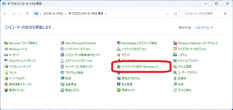Image resolution: width=233 pixels, height=110 pixels.
Task: Open the 資格情報マネージャー safe icon
Action: [x=6, y=84]
